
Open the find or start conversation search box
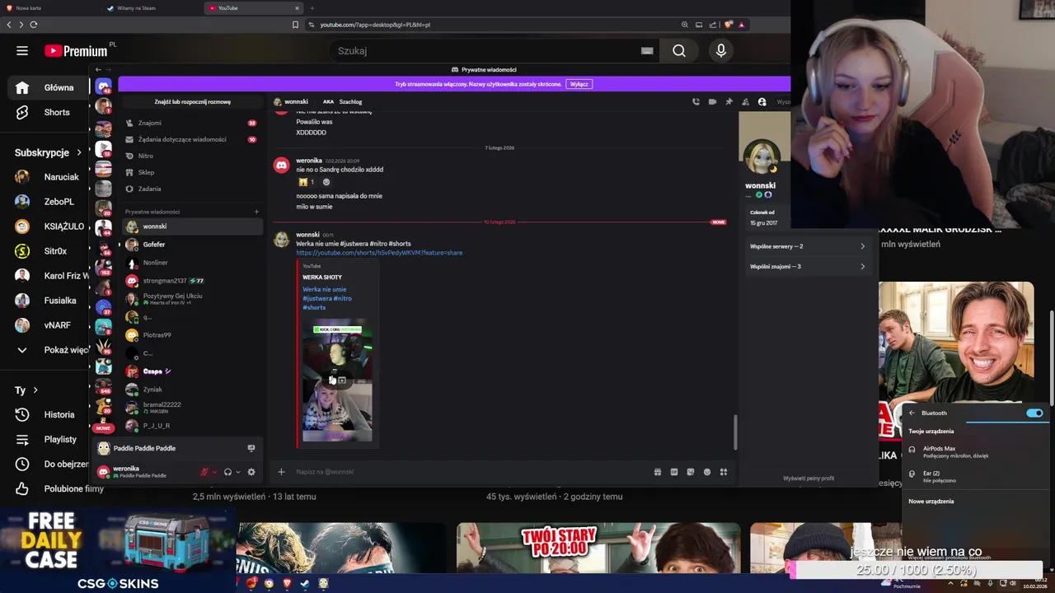click(192, 102)
